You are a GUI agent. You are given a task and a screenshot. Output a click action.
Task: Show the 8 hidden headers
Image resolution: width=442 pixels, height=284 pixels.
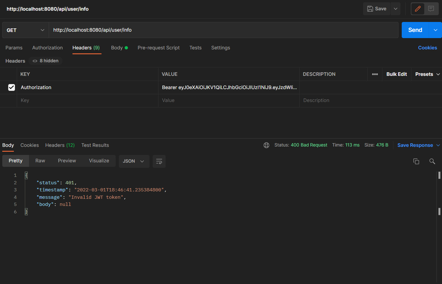45,61
